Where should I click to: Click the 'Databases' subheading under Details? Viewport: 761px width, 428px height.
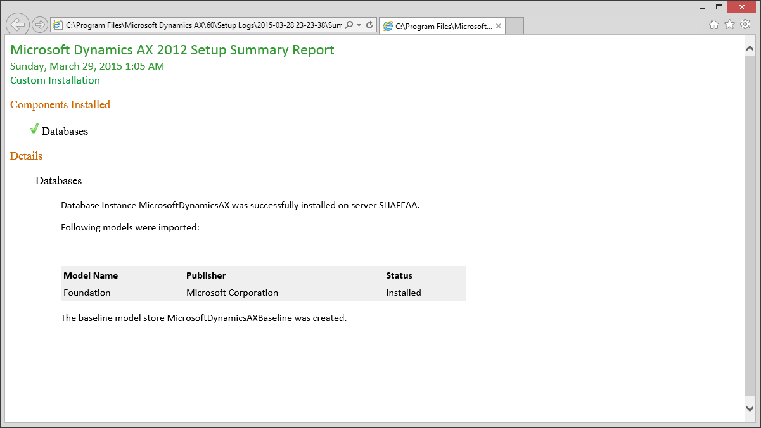point(58,181)
